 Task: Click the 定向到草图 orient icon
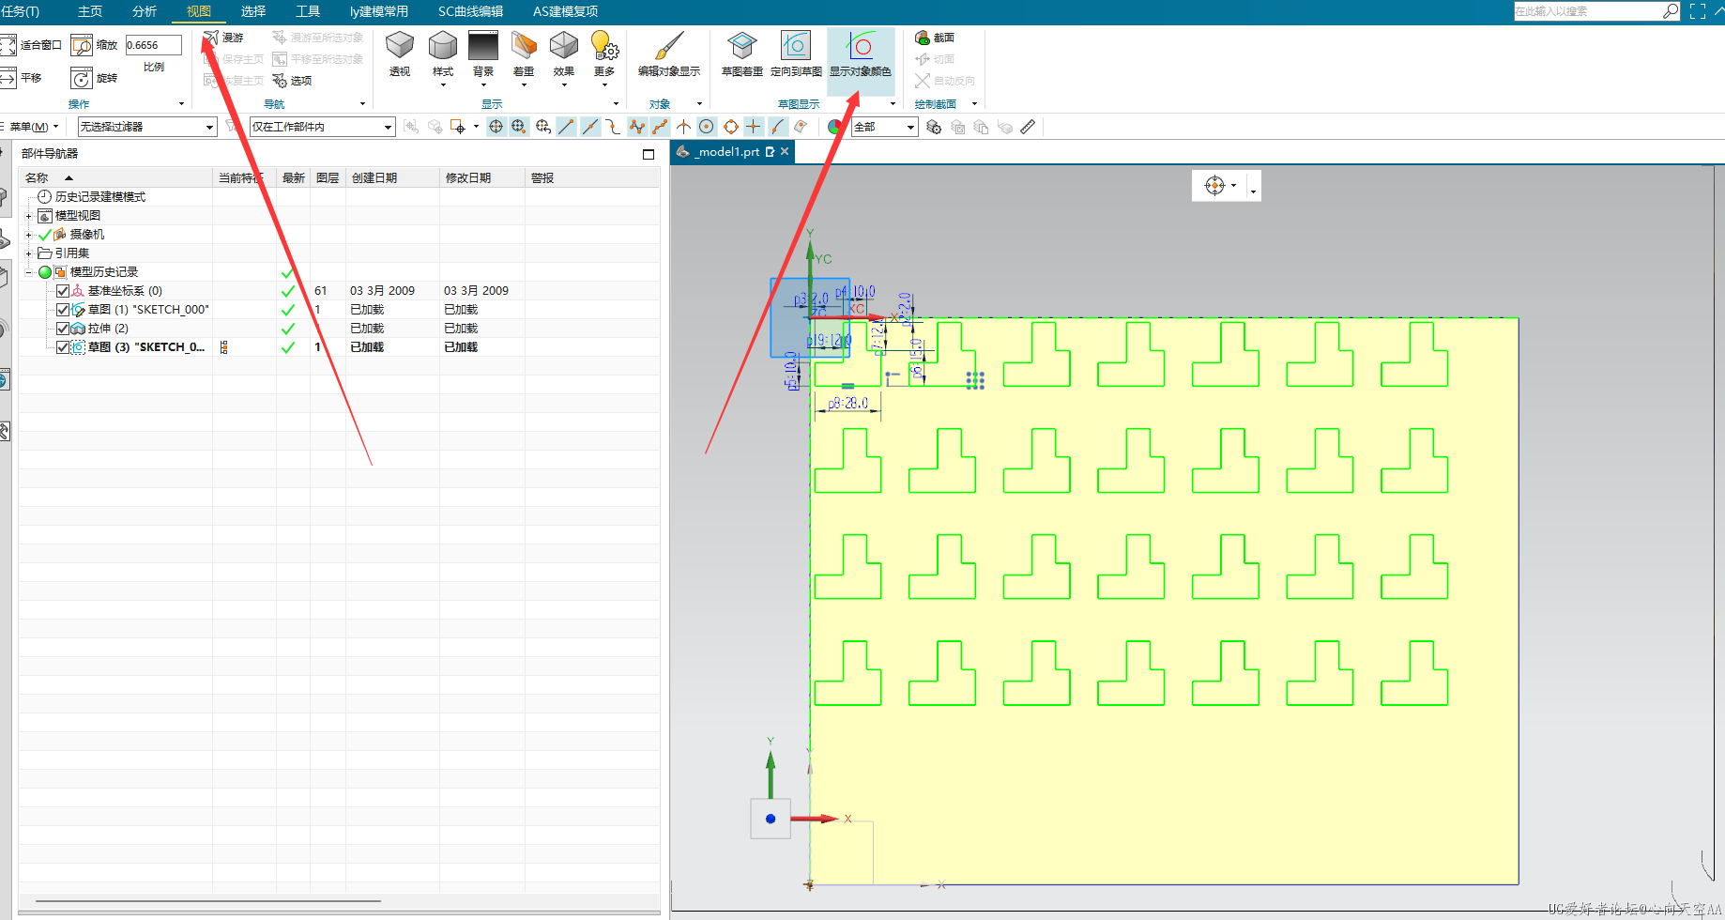pyautogui.click(x=796, y=45)
